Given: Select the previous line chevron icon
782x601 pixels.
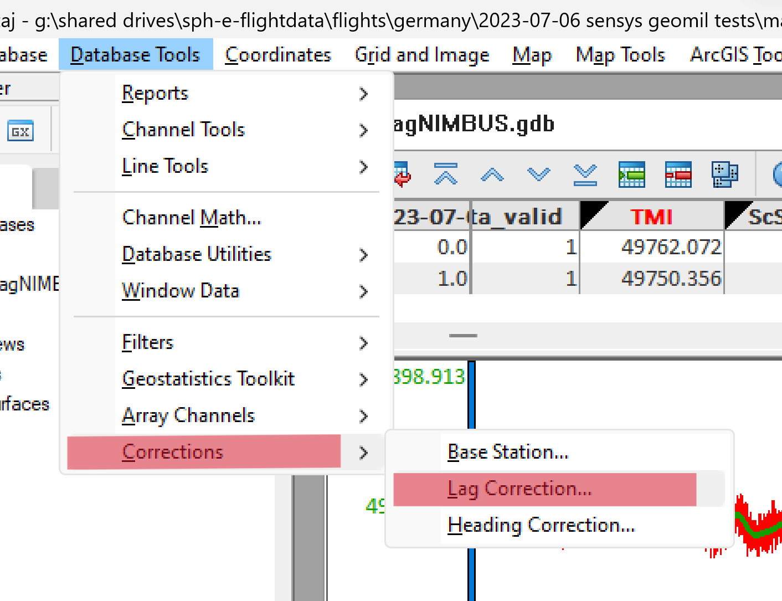Looking at the screenshot, I should coord(492,174).
